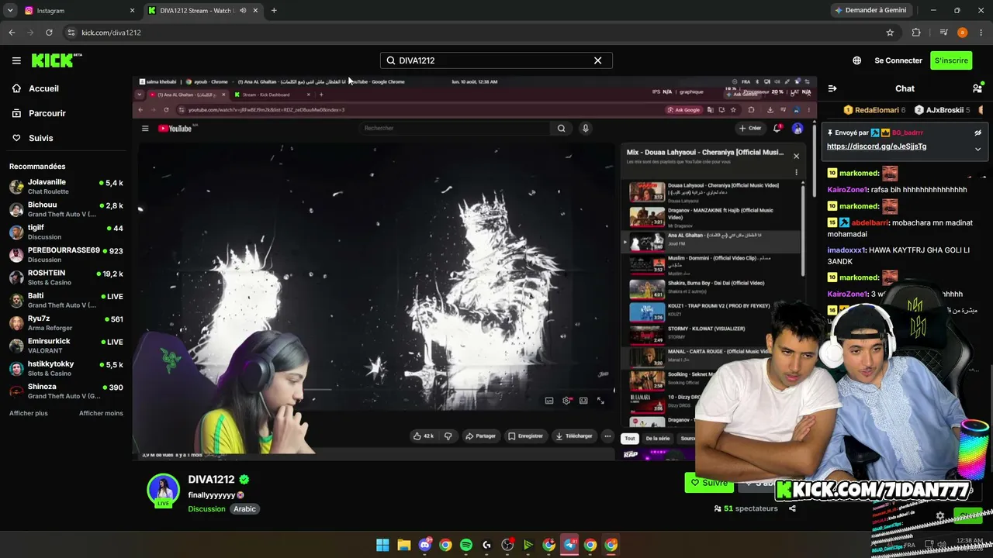Collapse the chat panel arrow icon
This screenshot has height=558, width=993.
coord(832,88)
